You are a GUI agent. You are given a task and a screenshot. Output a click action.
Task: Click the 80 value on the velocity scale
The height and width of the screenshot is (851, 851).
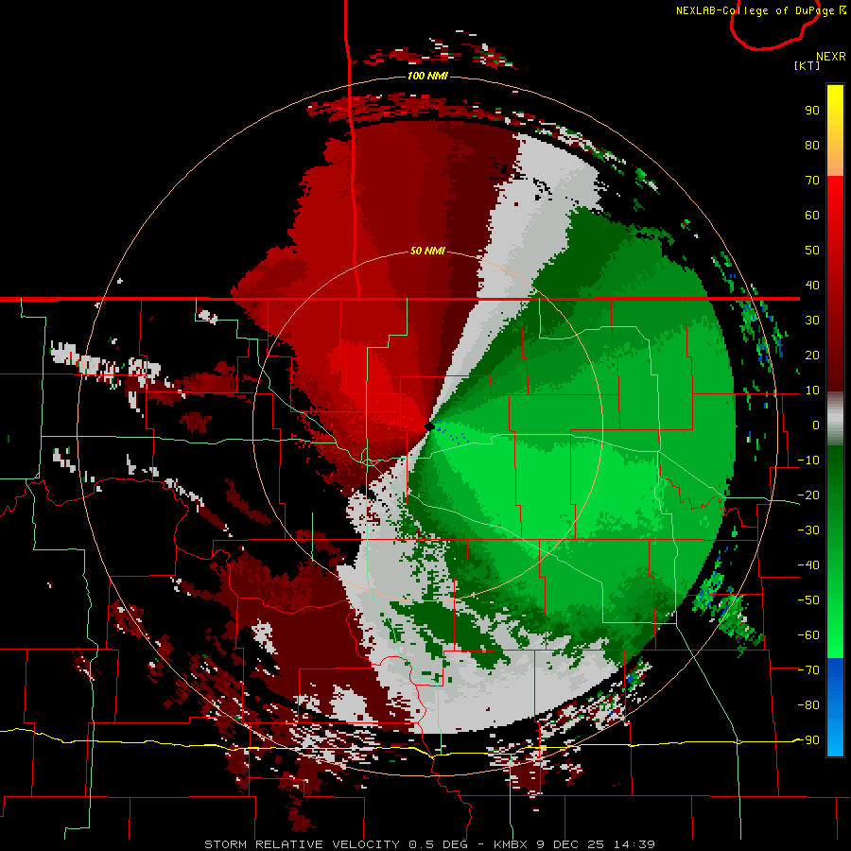click(x=812, y=146)
